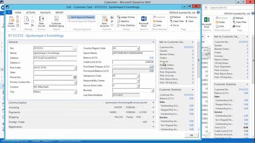Click Customer No. link 01121212 in Sell-to FactBox
Viewport: 255px width, 143px height.
pyautogui.click(x=189, y=47)
